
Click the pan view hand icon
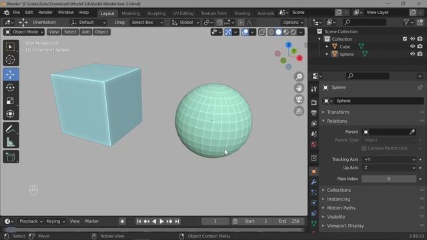coord(299,88)
